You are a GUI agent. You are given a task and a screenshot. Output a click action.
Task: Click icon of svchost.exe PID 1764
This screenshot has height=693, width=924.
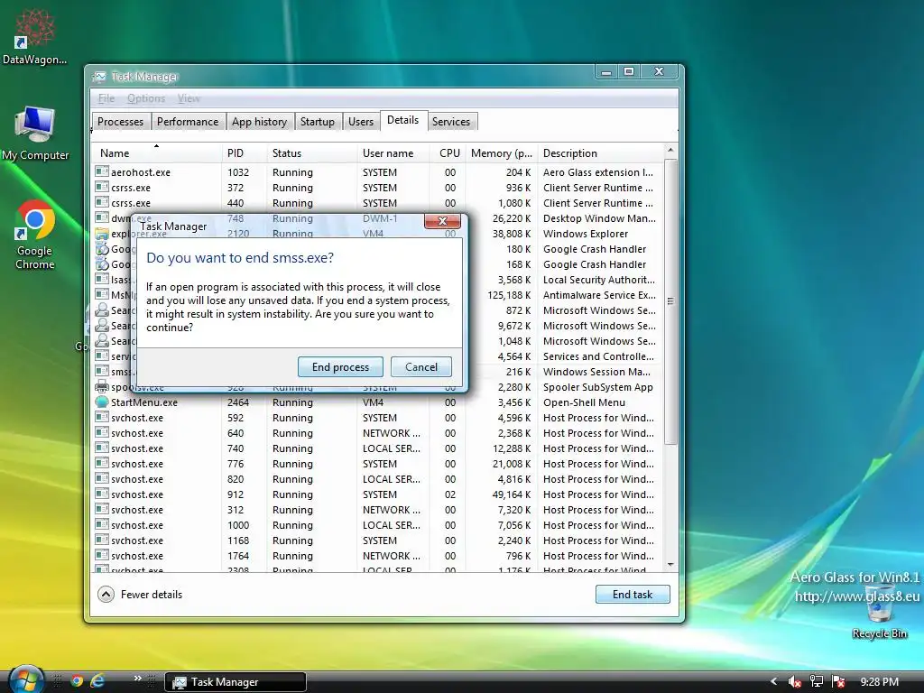pyautogui.click(x=102, y=555)
